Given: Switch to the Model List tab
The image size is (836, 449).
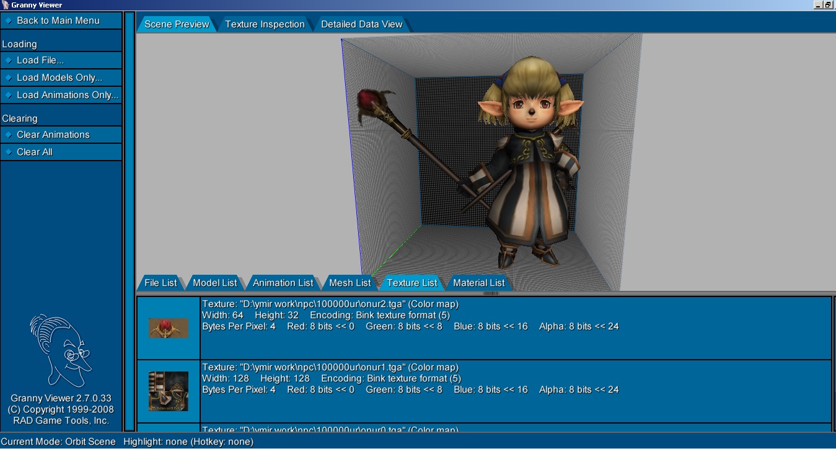Looking at the screenshot, I should [x=215, y=283].
